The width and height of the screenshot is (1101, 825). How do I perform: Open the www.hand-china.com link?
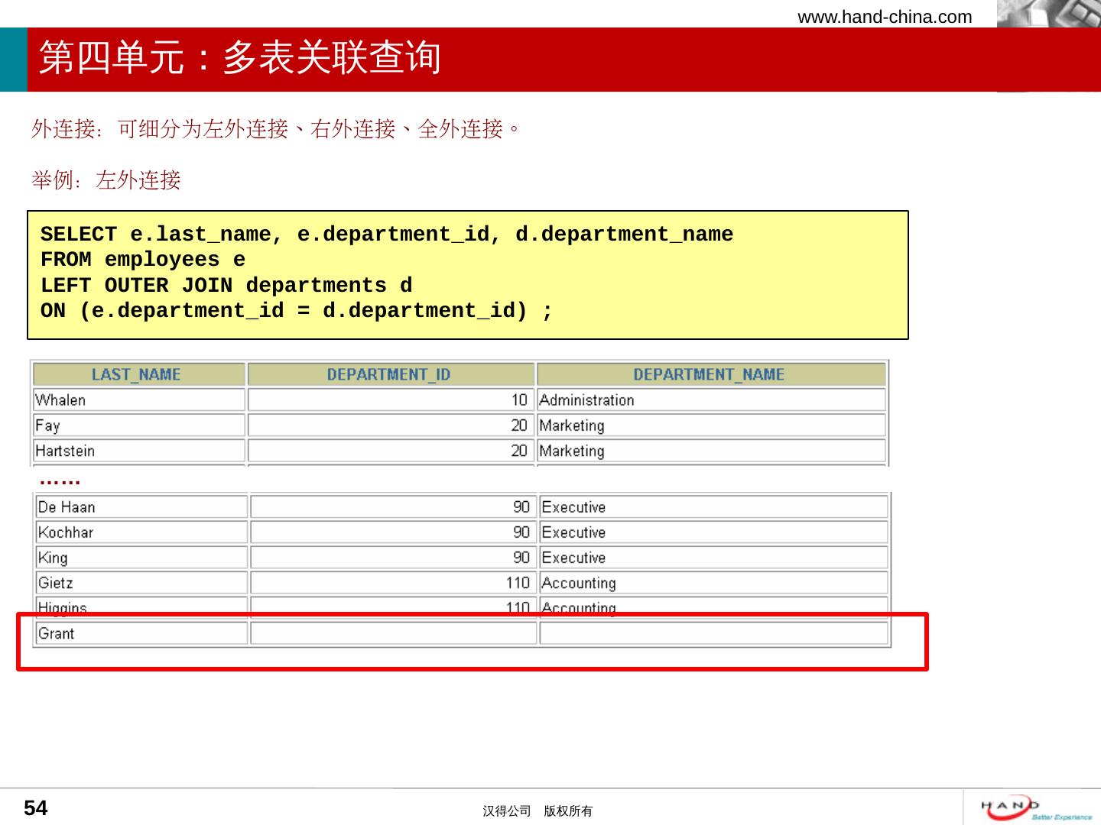885,17
